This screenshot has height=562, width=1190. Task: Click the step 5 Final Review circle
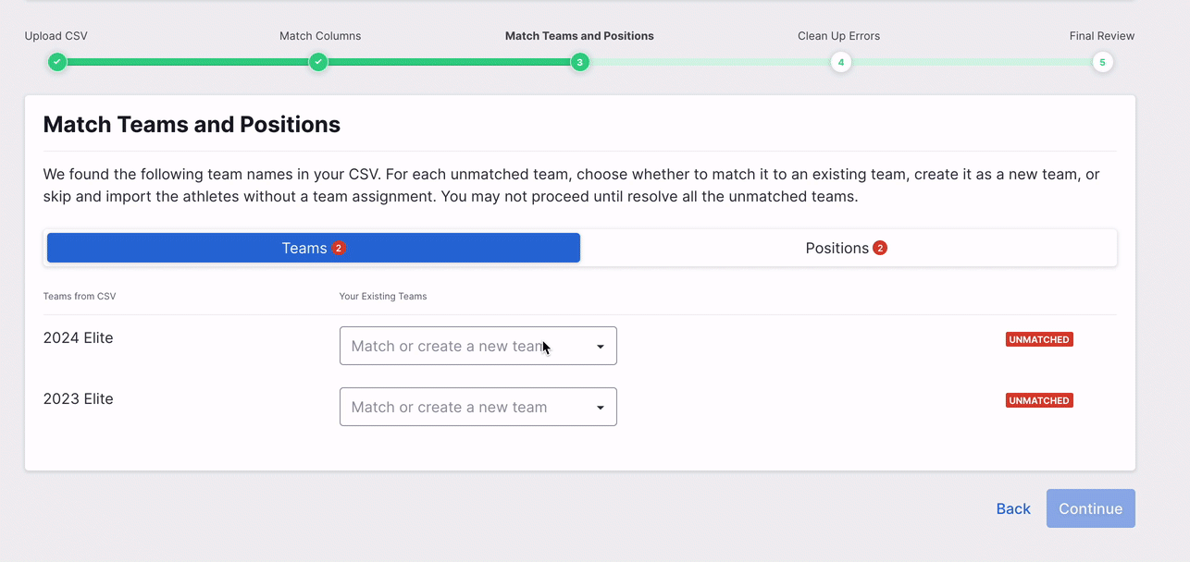coord(1101,62)
